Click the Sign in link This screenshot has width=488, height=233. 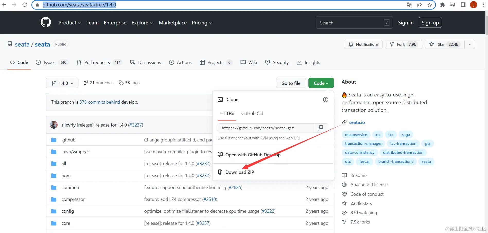point(406,23)
